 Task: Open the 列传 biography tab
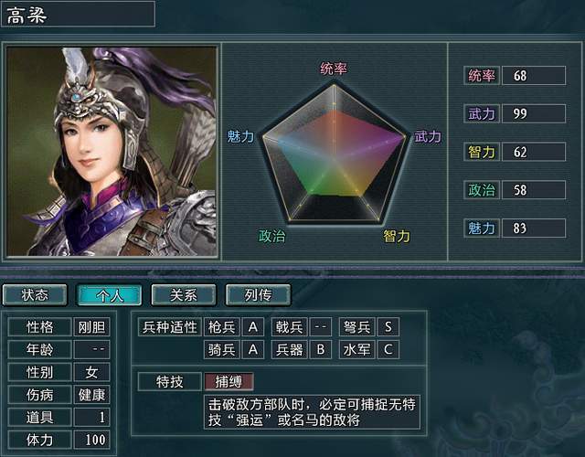(x=258, y=294)
